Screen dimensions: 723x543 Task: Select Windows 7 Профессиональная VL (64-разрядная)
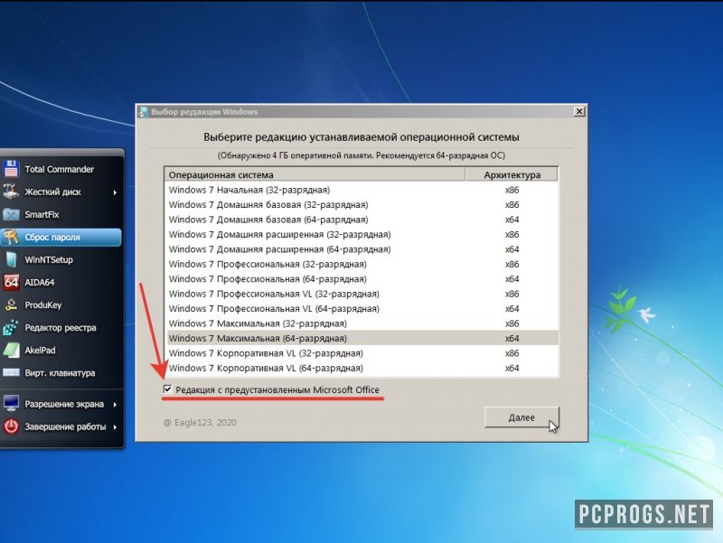click(361, 308)
